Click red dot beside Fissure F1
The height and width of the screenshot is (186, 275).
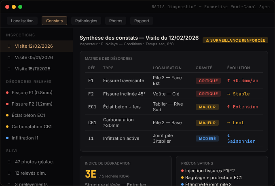coord(7,93)
